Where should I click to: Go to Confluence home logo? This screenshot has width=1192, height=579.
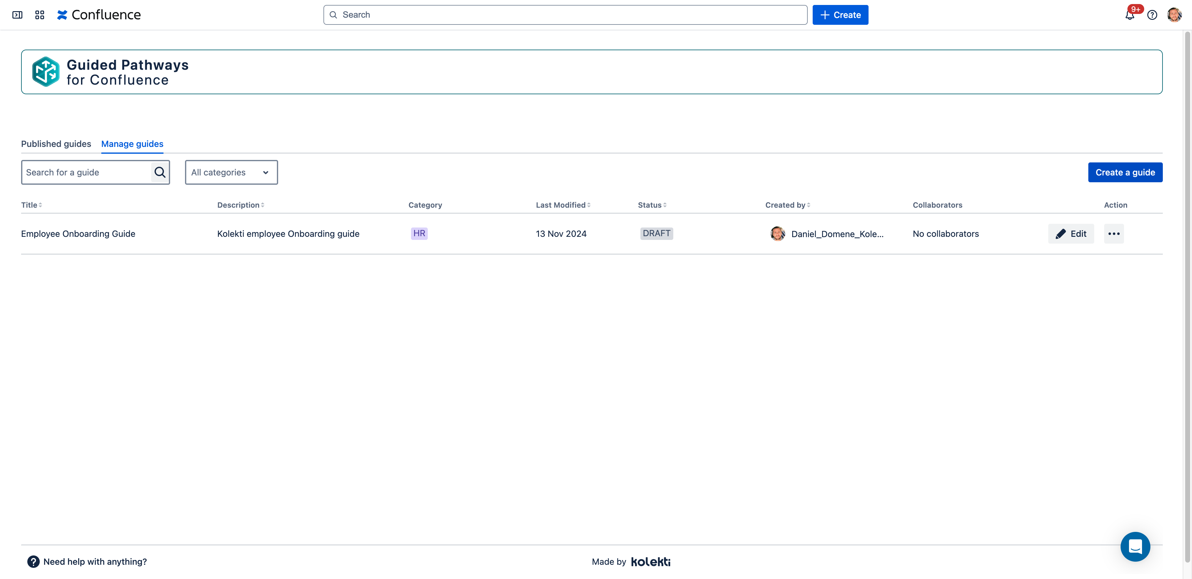coord(99,15)
